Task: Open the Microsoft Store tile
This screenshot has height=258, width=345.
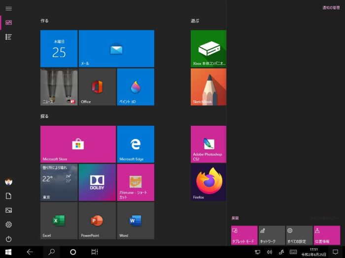Action: (78, 144)
